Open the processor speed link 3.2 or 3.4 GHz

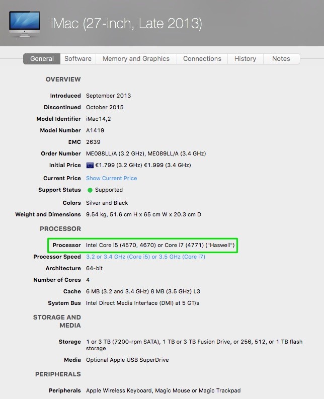point(145,257)
